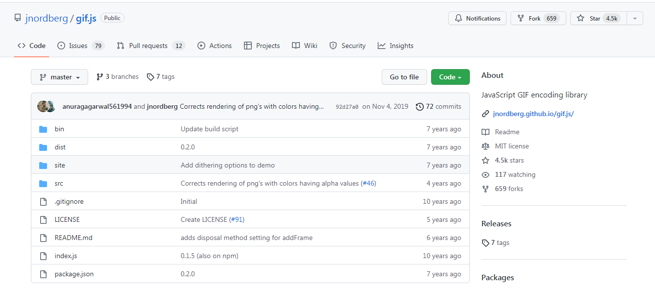The image size is (655, 288).
Task: Click the tag icon under Releases
Action: [x=485, y=243]
